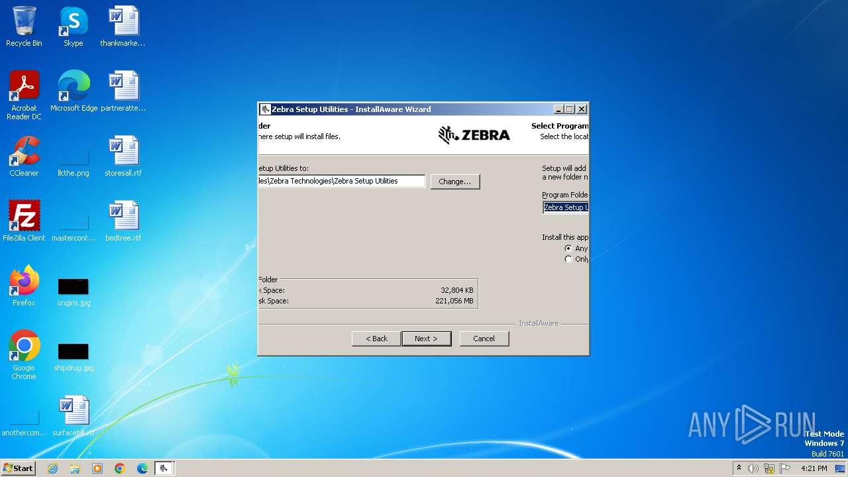Open Chrome from the taskbar

click(120, 468)
